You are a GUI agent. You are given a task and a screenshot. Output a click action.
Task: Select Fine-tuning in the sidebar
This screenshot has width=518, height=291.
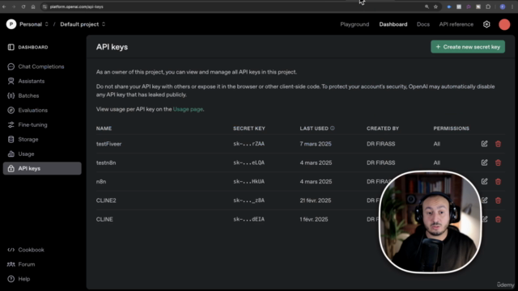(x=28, y=124)
